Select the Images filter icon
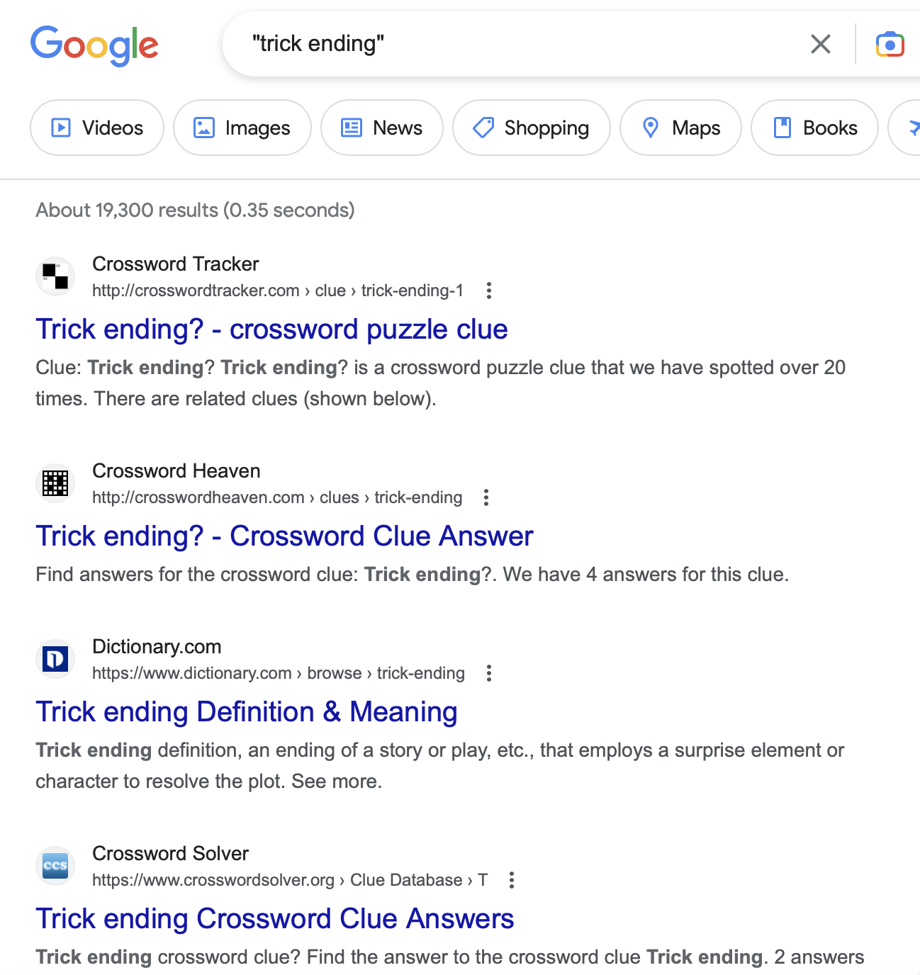Viewport: 920px width, 975px height. click(x=204, y=128)
